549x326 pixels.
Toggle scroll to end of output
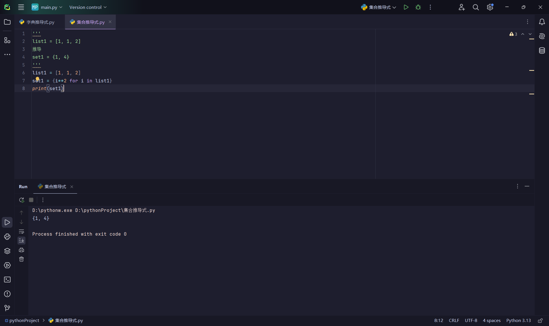click(x=21, y=240)
